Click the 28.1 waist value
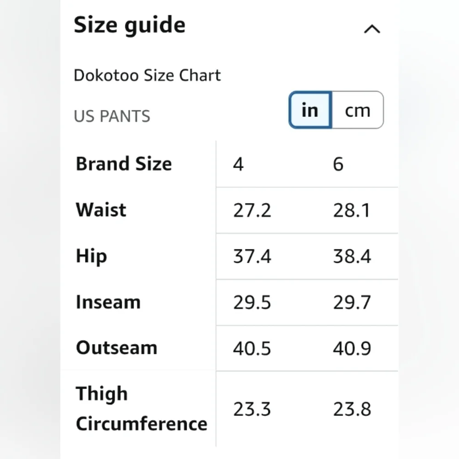Screen dimensions: 459x459 (352, 211)
